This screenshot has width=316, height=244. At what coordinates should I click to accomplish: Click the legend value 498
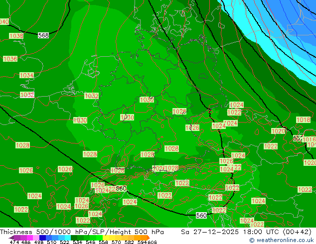(39, 242)
